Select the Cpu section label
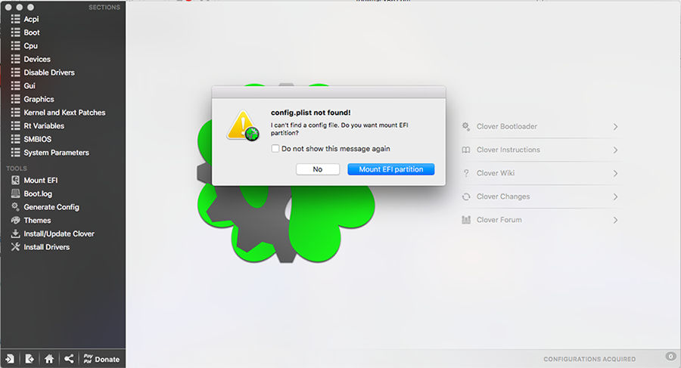681x368 pixels. (x=31, y=46)
